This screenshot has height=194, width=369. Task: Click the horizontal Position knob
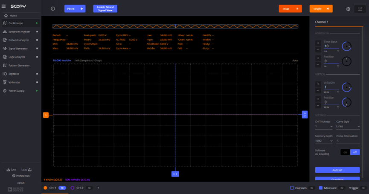(346, 61)
